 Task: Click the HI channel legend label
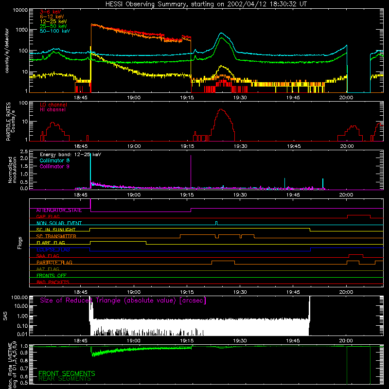tap(53, 110)
